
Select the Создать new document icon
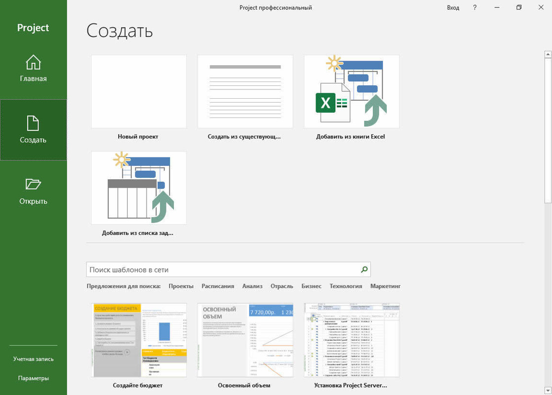(x=33, y=123)
